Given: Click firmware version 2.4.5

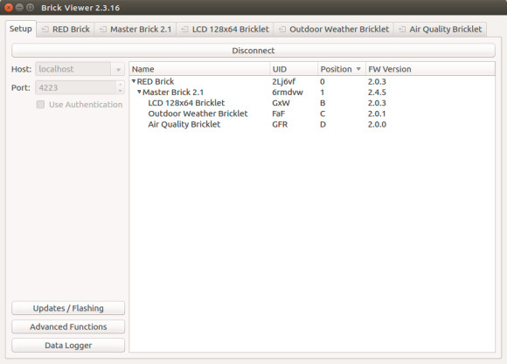Looking at the screenshot, I should (x=377, y=92).
